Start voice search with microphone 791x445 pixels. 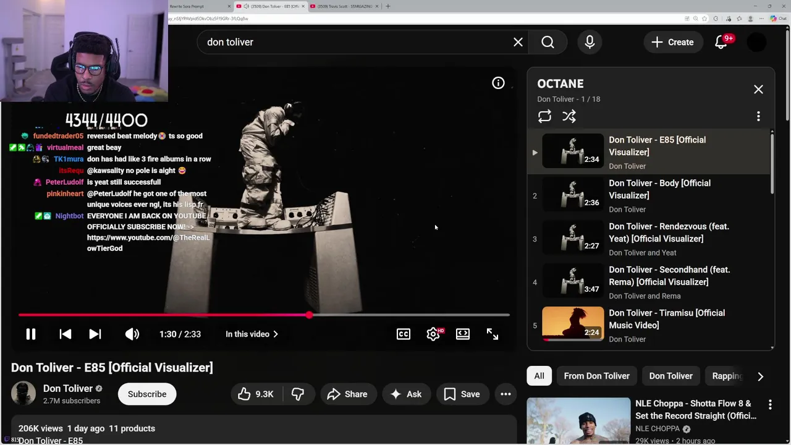(x=590, y=42)
